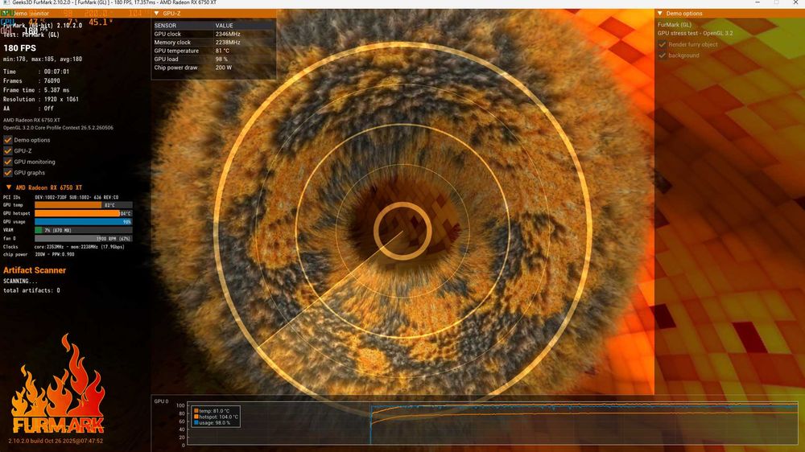Screen dimensions: 805x452
Task: Collapse the Demo options panel header triangle
Action: [x=660, y=14]
